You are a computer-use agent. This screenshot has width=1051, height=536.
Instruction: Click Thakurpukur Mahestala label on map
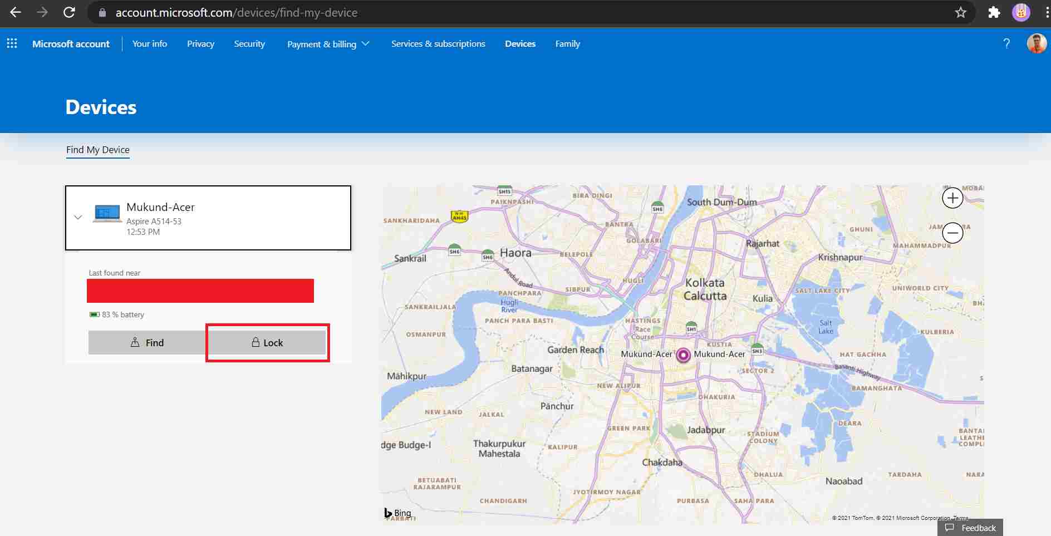pos(499,449)
